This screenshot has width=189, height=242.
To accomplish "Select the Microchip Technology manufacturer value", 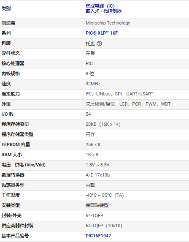I will pyautogui.click(x=108, y=23).
